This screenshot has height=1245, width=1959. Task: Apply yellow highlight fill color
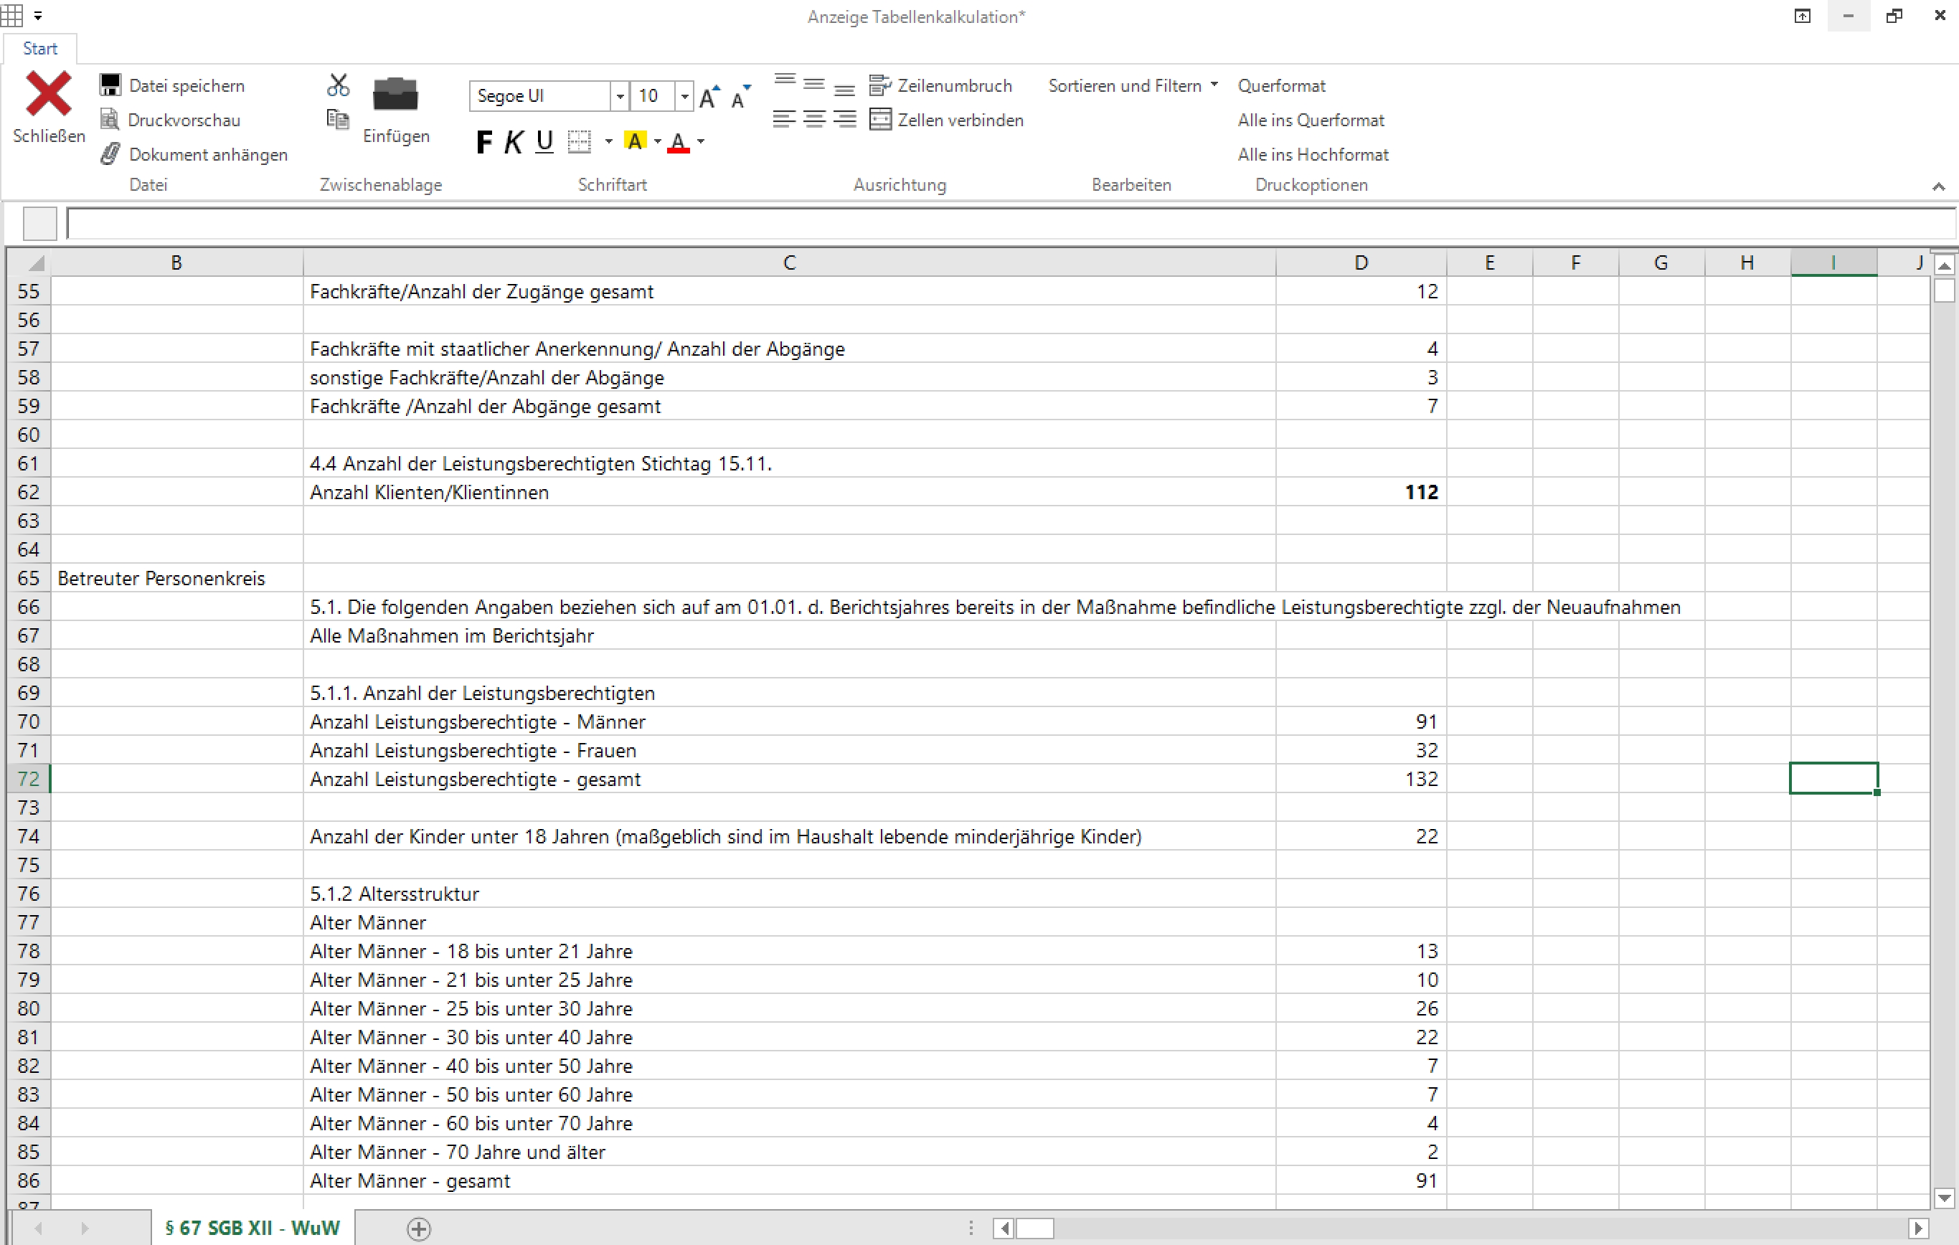pos(635,141)
